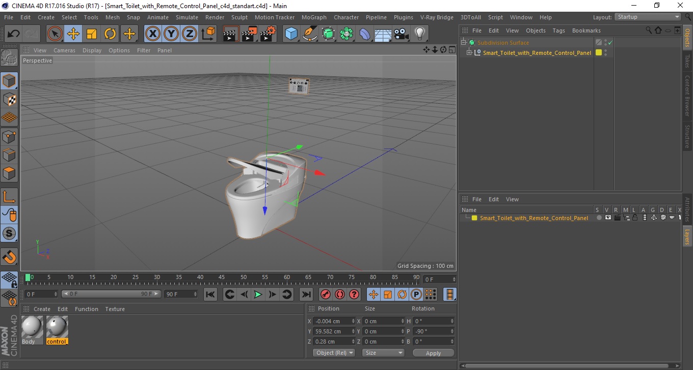The height and width of the screenshot is (370, 693).
Task: Switch to Polygons mode
Action: pos(9,173)
